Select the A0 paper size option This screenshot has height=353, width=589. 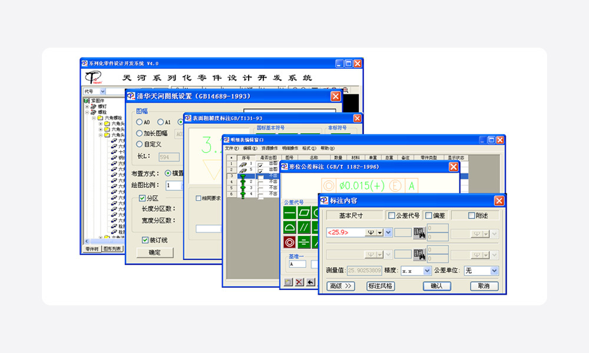(x=140, y=122)
